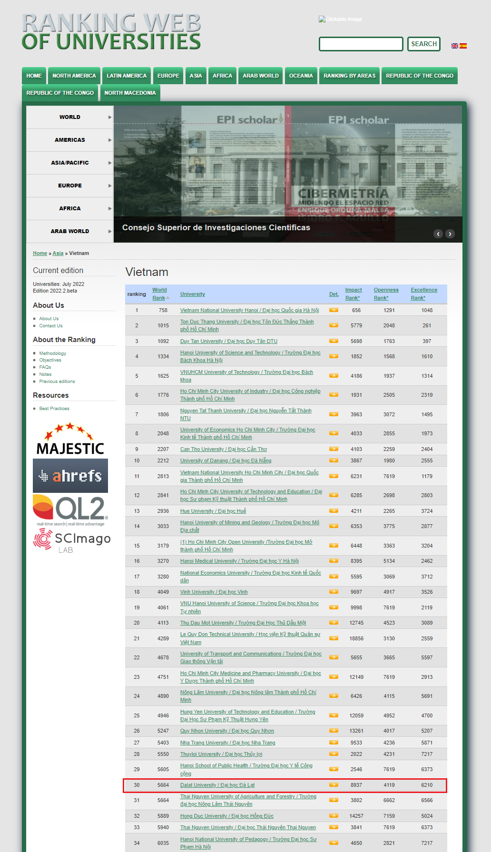Image resolution: width=491 pixels, height=852 pixels.
Task: Open the EUROPE tab in top navigation
Action: (168, 76)
